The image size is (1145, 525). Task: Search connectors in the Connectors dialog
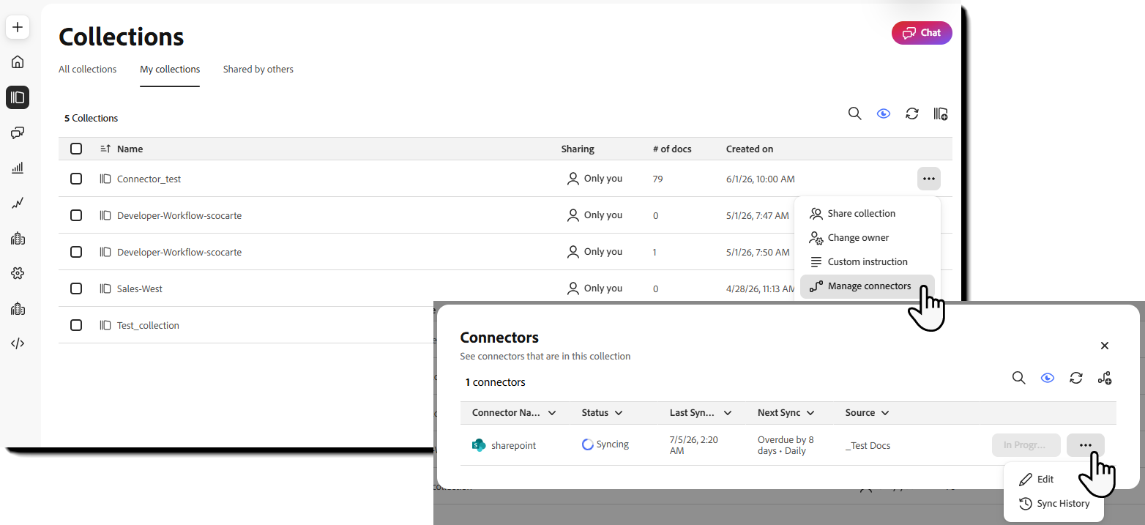coord(1018,378)
